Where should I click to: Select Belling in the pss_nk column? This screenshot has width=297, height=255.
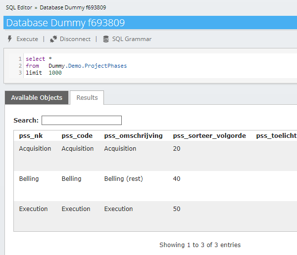(29, 179)
